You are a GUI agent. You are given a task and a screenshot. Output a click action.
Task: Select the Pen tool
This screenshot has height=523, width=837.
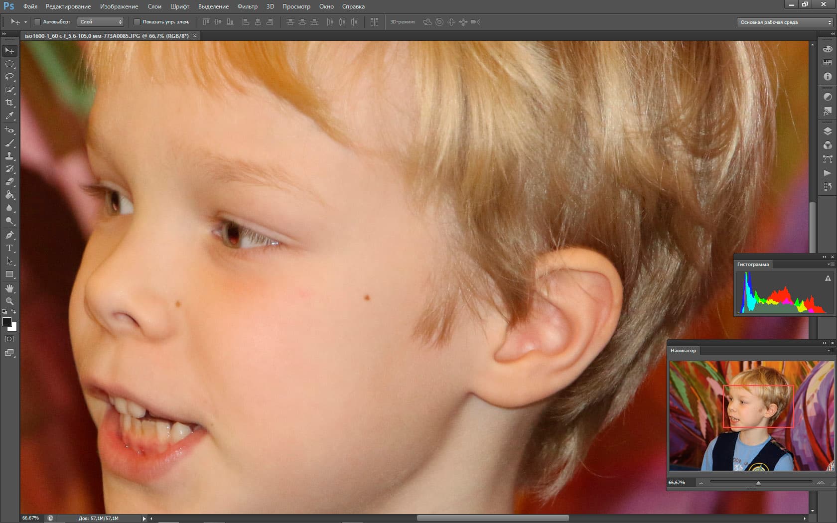(x=9, y=235)
